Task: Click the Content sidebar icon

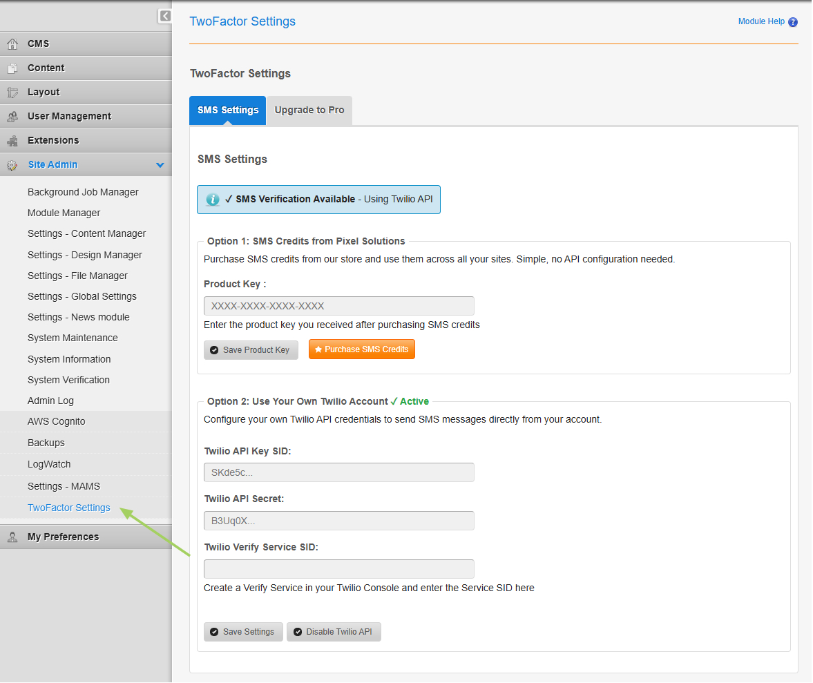Action: click(12, 68)
